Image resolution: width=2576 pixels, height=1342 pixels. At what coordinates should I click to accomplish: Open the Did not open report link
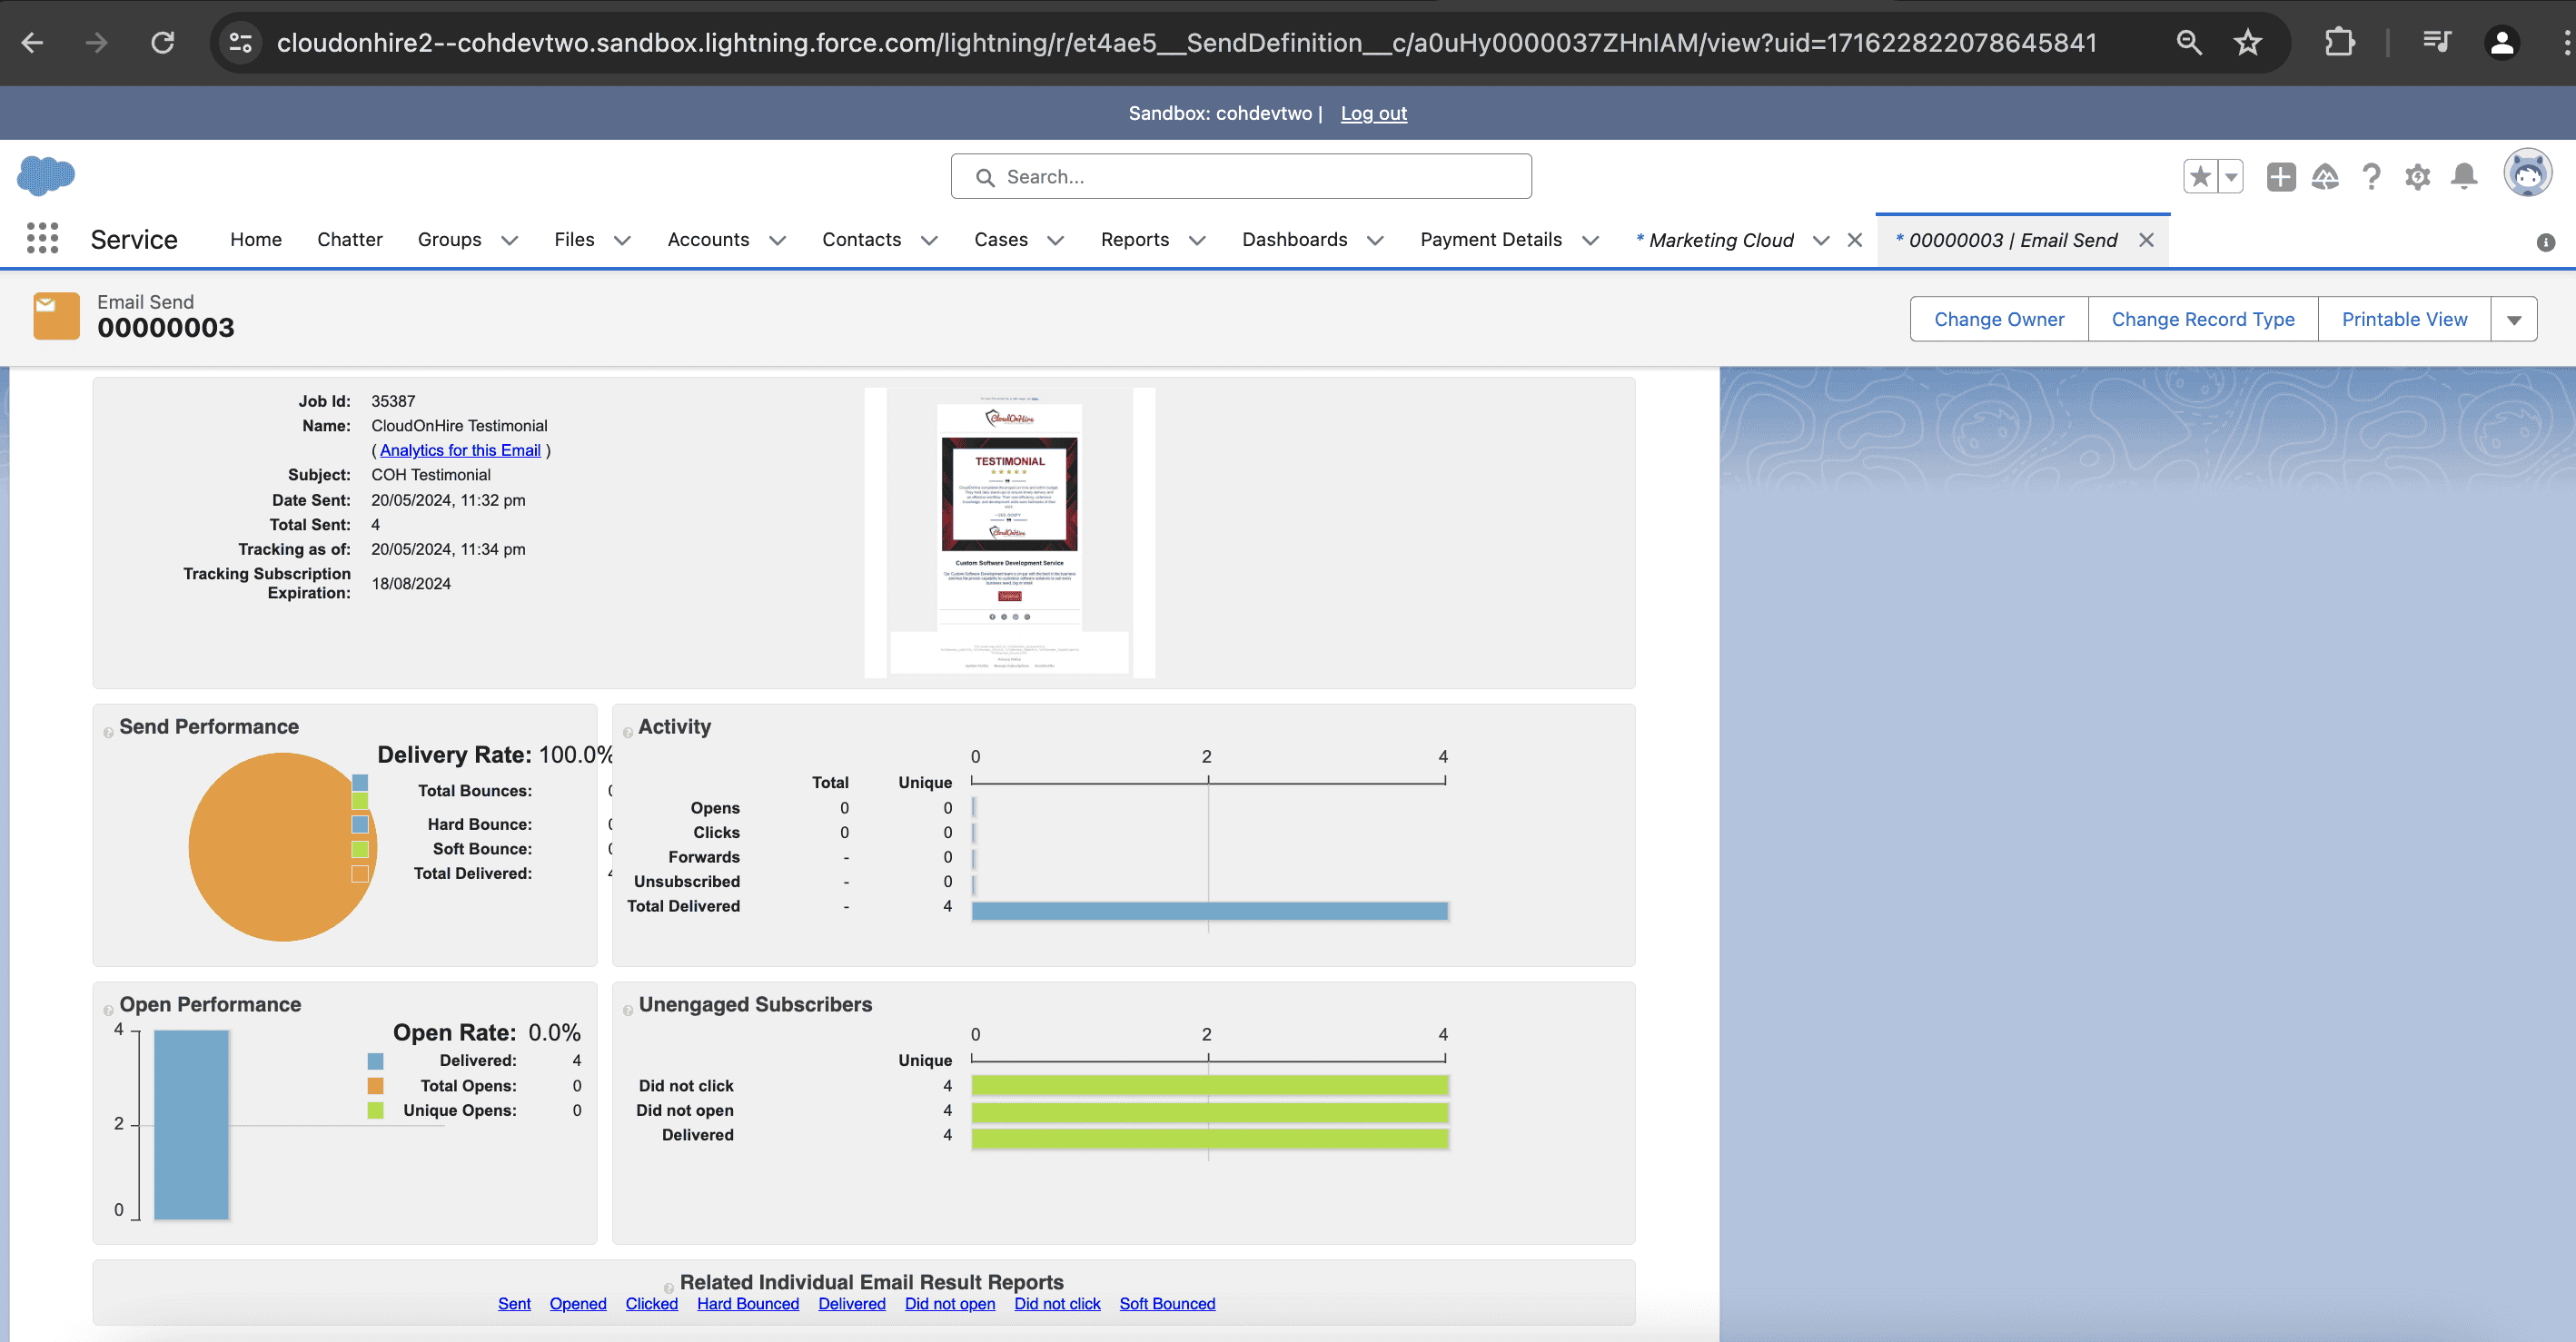950,1304
